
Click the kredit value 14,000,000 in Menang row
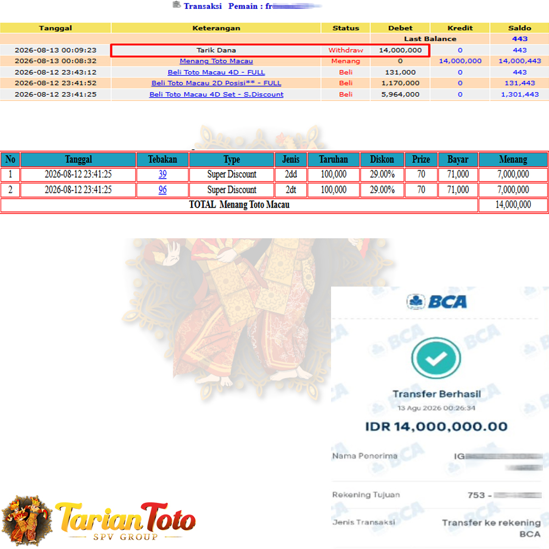coord(460,61)
